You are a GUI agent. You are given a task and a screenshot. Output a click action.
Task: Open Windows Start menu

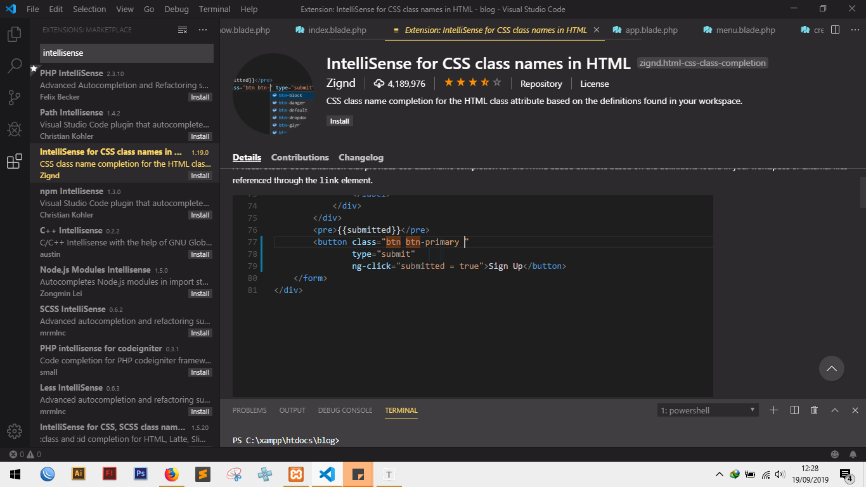[15, 474]
